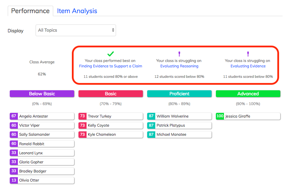Click the purple exclamation above Evaluating Reasoning

tap(179, 54)
